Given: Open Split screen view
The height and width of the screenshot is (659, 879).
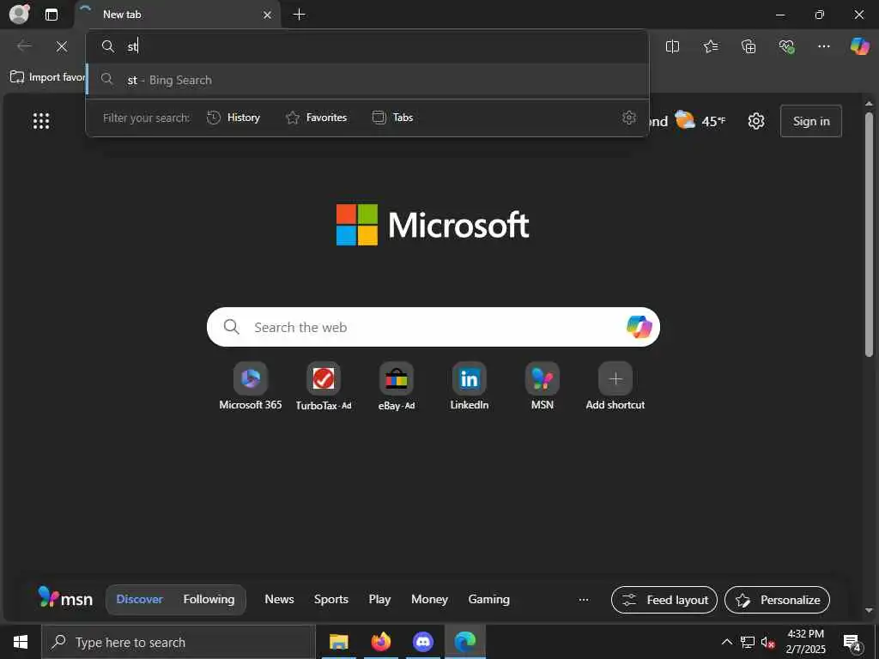Looking at the screenshot, I should click(672, 46).
